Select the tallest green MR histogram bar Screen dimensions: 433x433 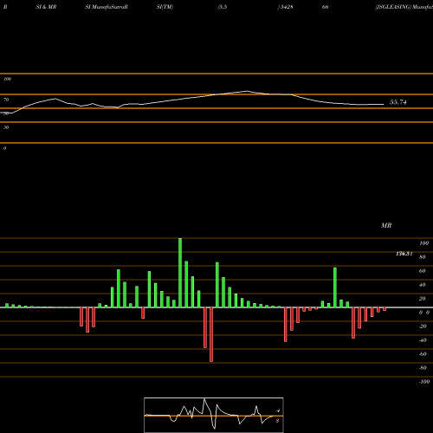[x=180, y=273]
